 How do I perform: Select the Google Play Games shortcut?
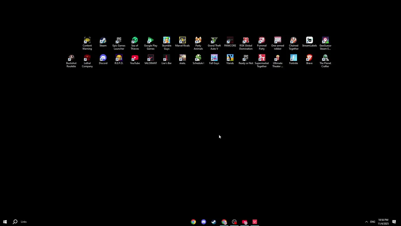click(151, 43)
